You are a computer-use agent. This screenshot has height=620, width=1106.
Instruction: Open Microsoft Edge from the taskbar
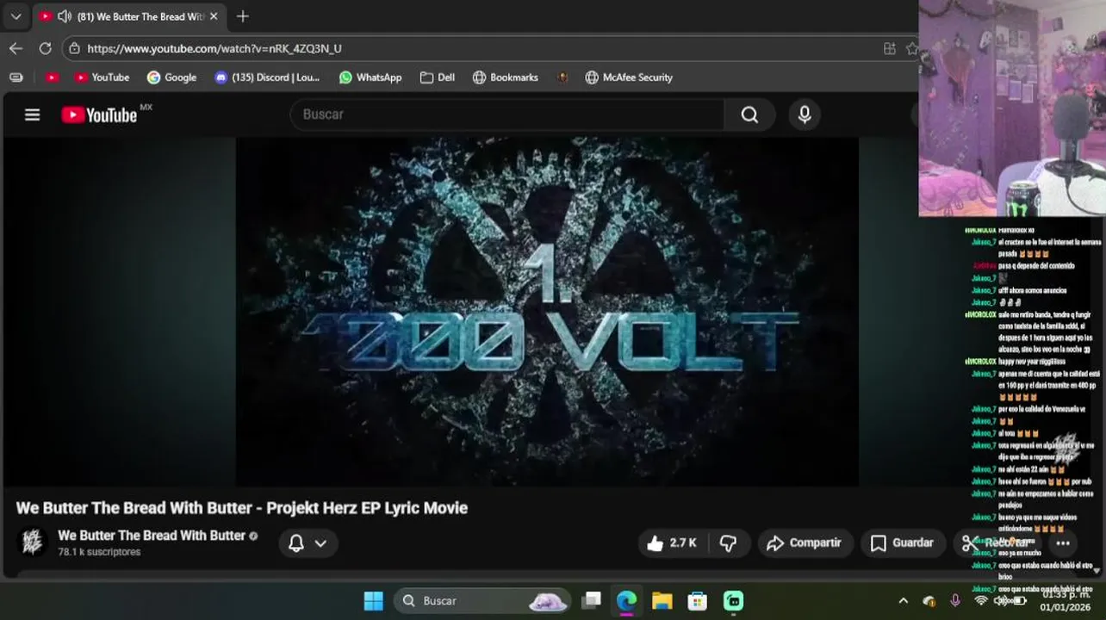click(626, 600)
